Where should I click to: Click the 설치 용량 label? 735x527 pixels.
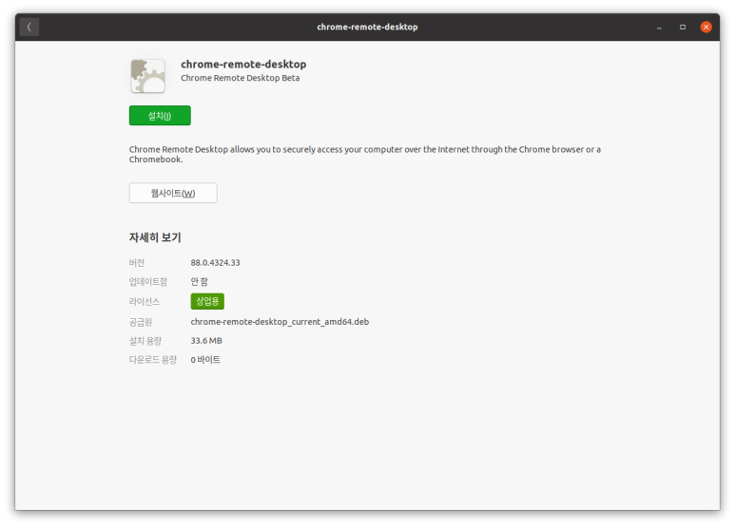pos(145,341)
